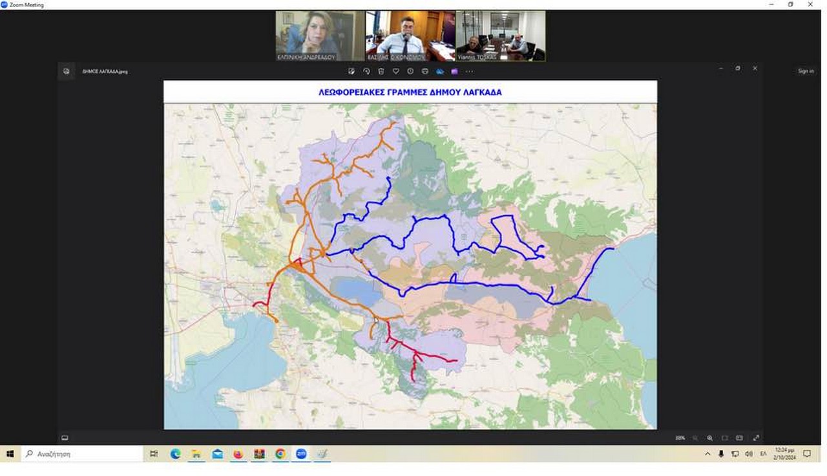Screen dimensions: 827x476
Task: Toggle the filmstrip icon at bottom left
Action: (65, 438)
